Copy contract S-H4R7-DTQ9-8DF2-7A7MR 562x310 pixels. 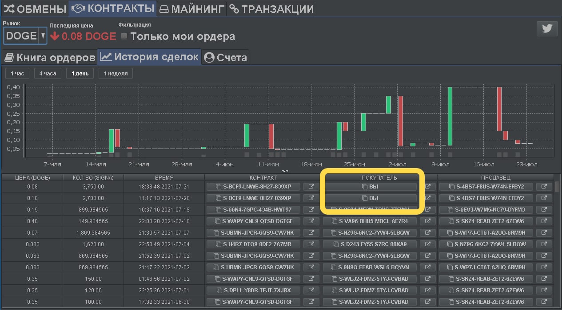(253, 244)
